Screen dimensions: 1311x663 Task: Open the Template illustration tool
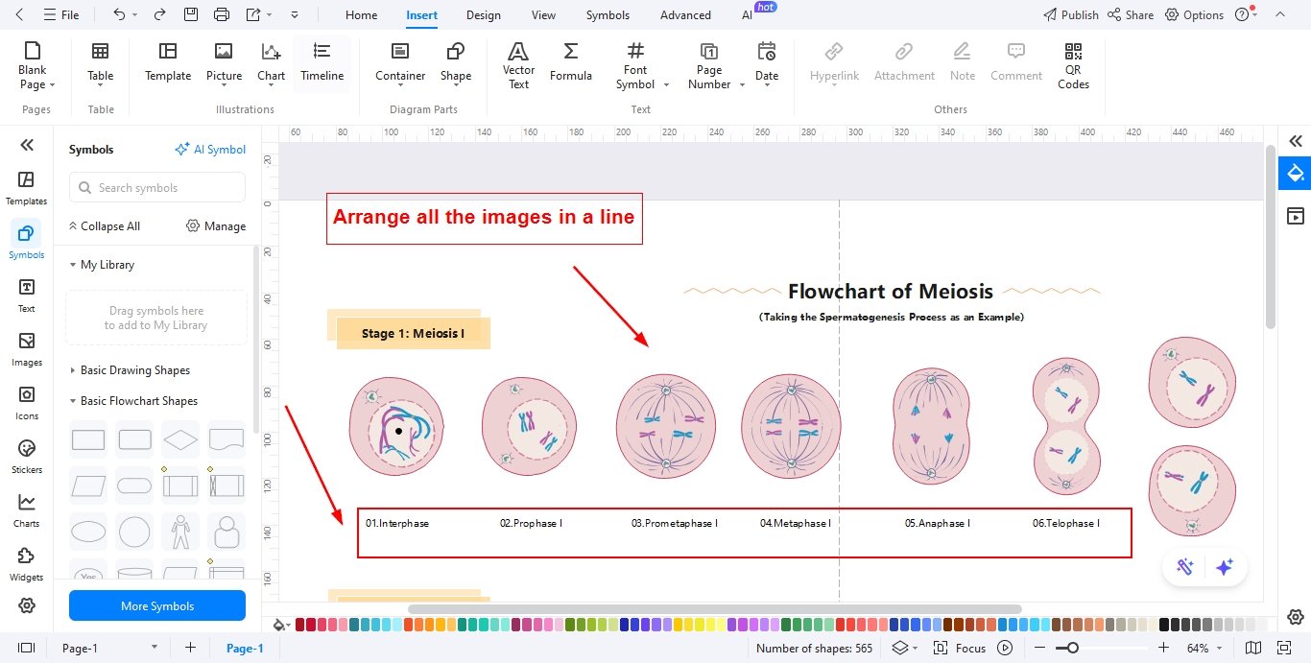pos(168,62)
